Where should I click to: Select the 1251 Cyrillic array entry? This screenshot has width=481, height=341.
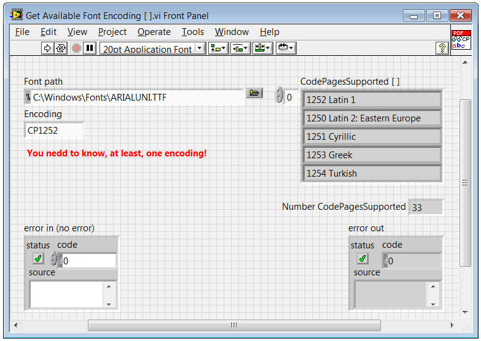tap(372, 137)
